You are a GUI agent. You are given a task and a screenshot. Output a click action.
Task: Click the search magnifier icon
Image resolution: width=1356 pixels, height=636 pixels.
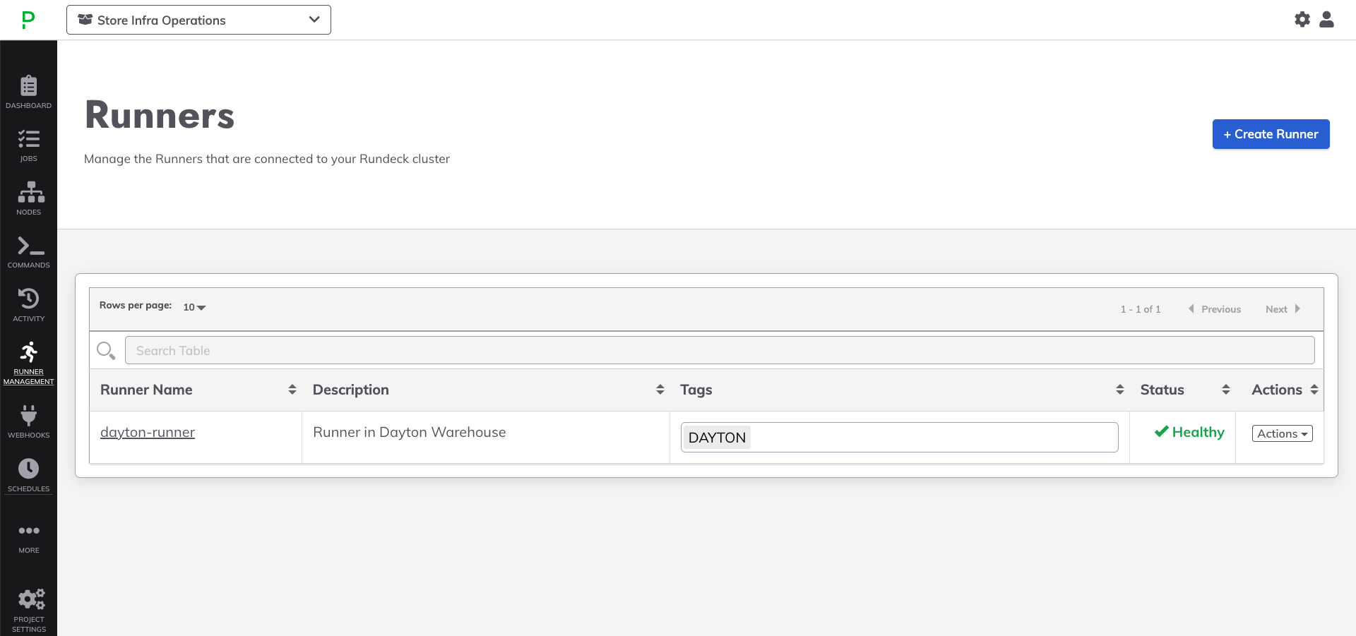[x=106, y=350]
